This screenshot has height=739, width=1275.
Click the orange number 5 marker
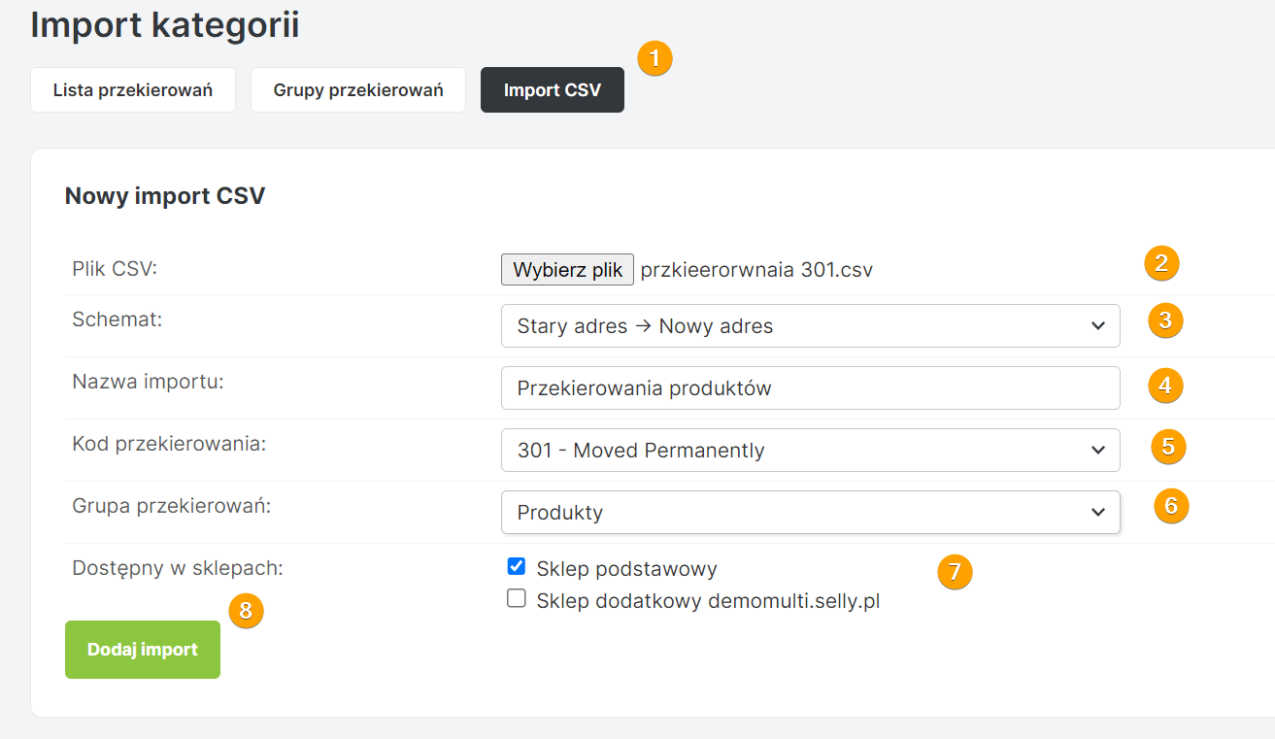pyautogui.click(x=1168, y=447)
